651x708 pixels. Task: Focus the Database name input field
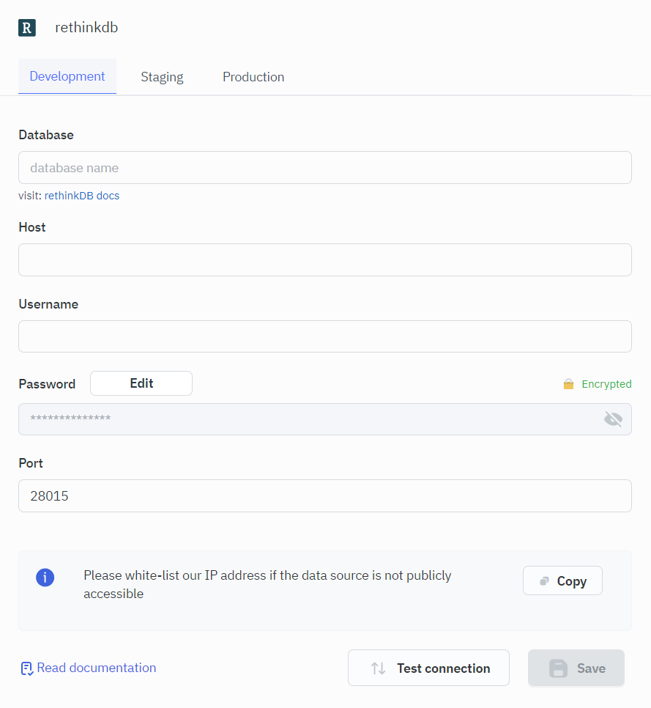pyautogui.click(x=324, y=168)
